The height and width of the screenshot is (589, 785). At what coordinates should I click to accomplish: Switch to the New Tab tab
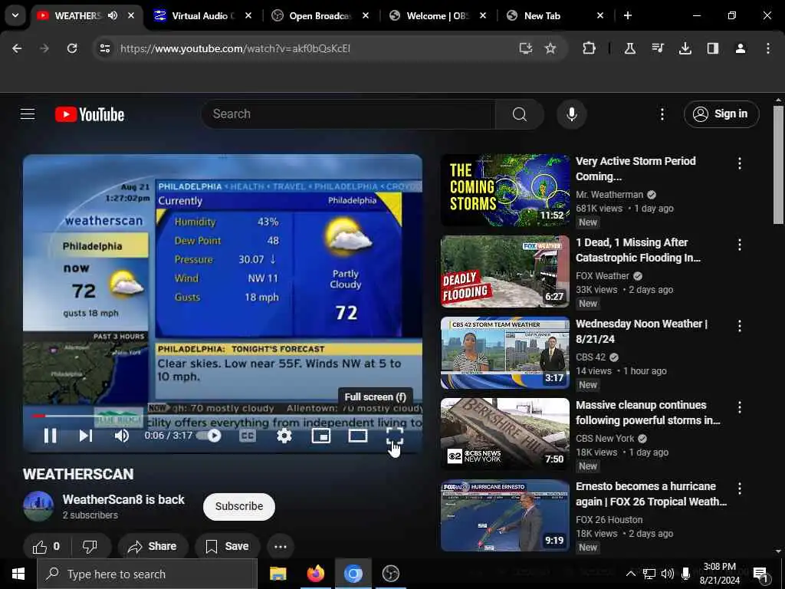click(x=555, y=15)
